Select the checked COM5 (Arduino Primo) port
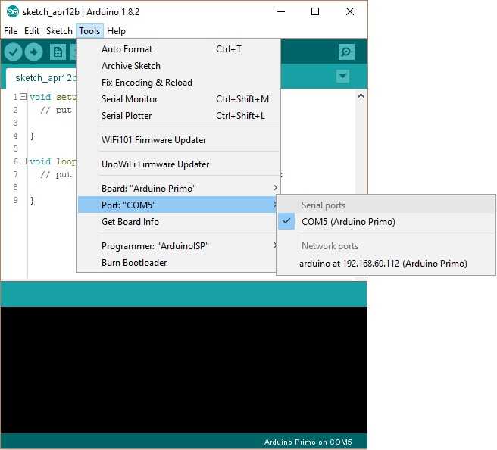This screenshot has width=497, height=450. tap(348, 222)
